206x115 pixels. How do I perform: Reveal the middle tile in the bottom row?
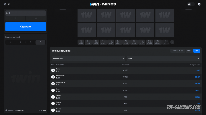(126, 30)
